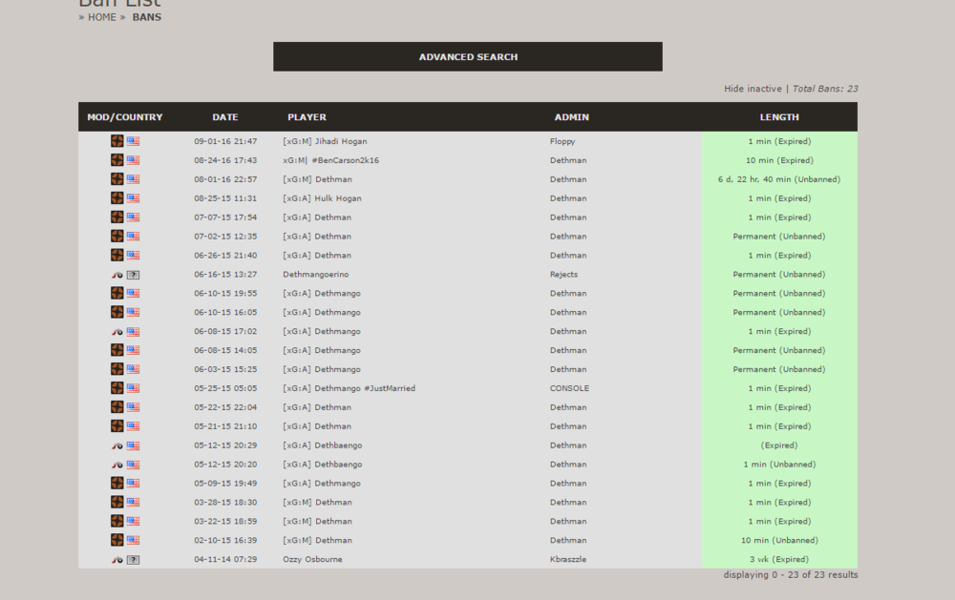Click the mod icon on the 05-12-15 20:20 row
The image size is (955, 600).
point(117,465)
